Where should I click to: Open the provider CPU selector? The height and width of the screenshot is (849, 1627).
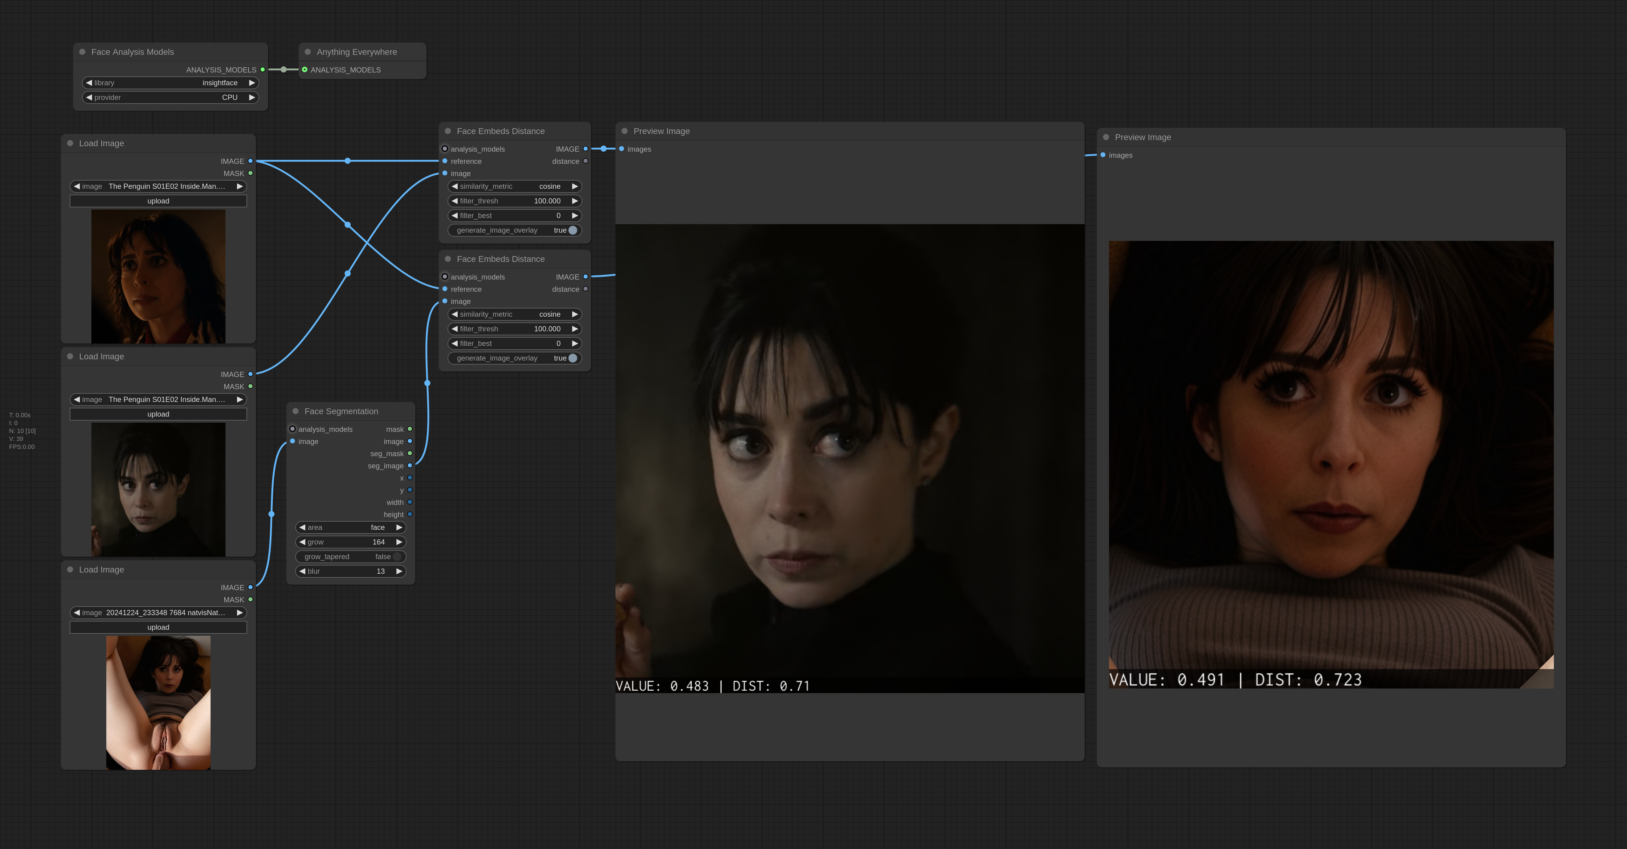point(171,97)
